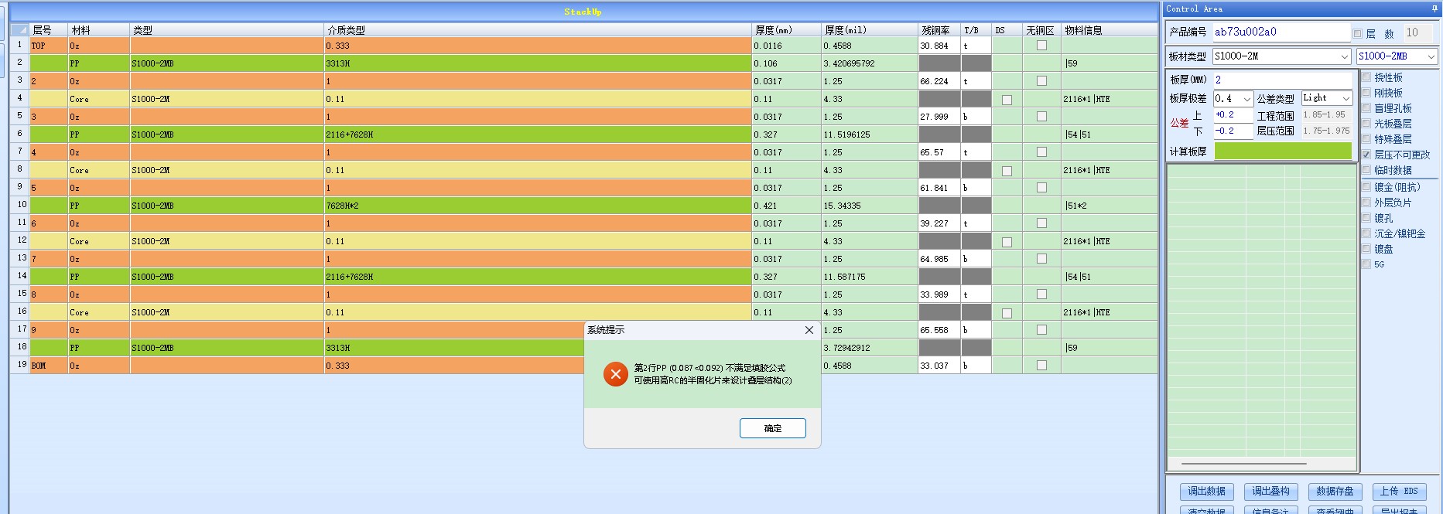Click the 2116*1 |HTE cell in row 16
The image size is (1443, 514).
[1109, 312]
